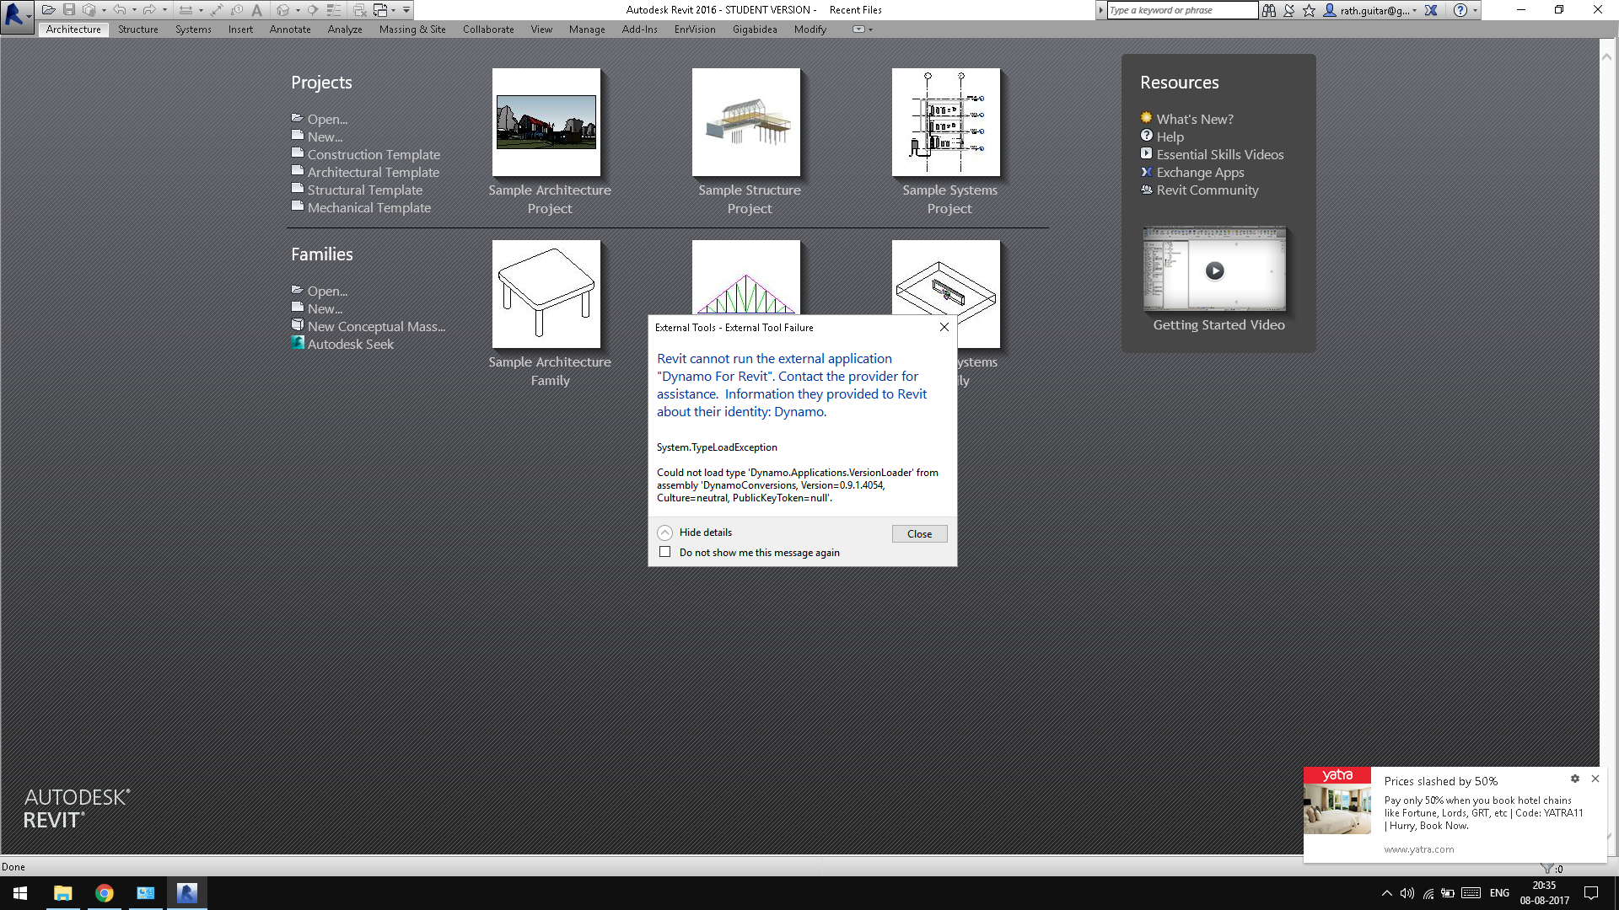Click the Windows Start button
Screen dimensions: 1619x910
click(x=20, y=893)
